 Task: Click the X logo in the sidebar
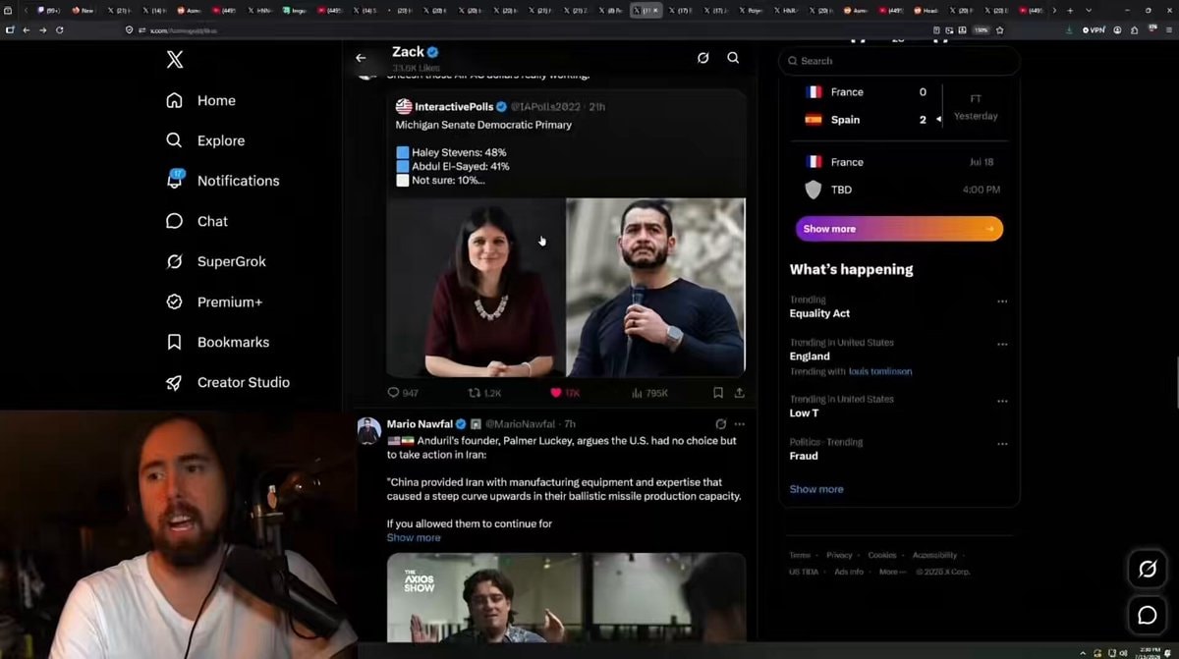tap(175, 60)
